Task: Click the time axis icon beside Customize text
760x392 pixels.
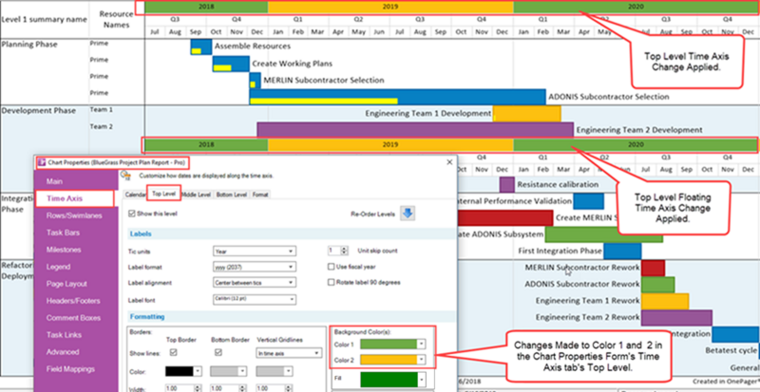Action: pos(125,177)
